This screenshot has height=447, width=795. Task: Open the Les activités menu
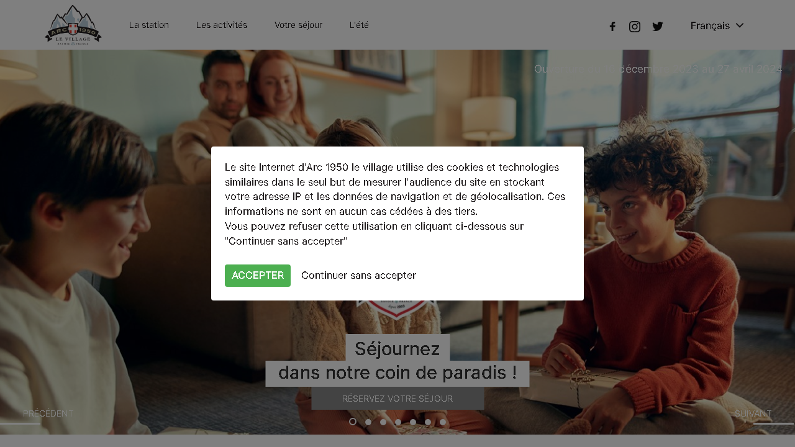point(222,25)
